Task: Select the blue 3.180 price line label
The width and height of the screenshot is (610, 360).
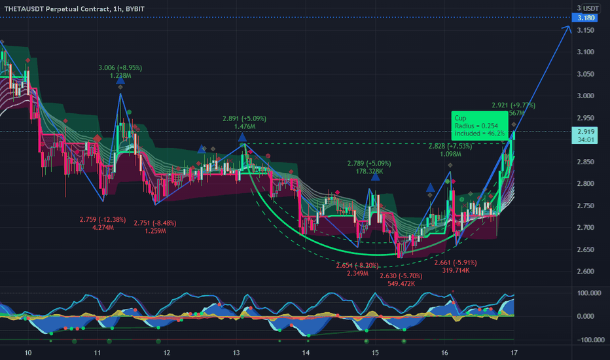Action: [x=585, y=18]
